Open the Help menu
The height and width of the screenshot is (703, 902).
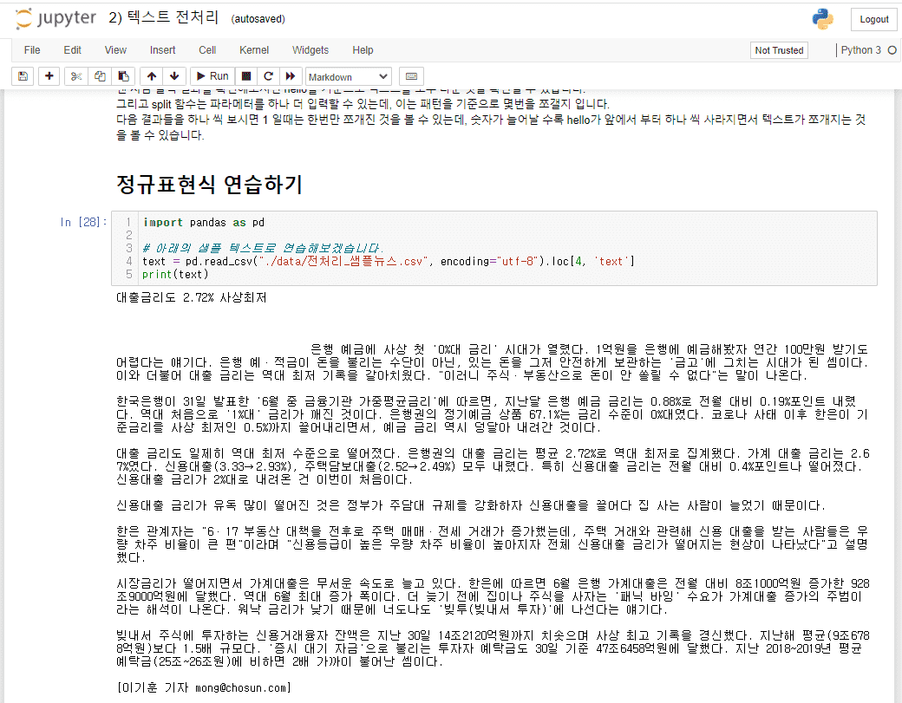click(x=363, y=50)
